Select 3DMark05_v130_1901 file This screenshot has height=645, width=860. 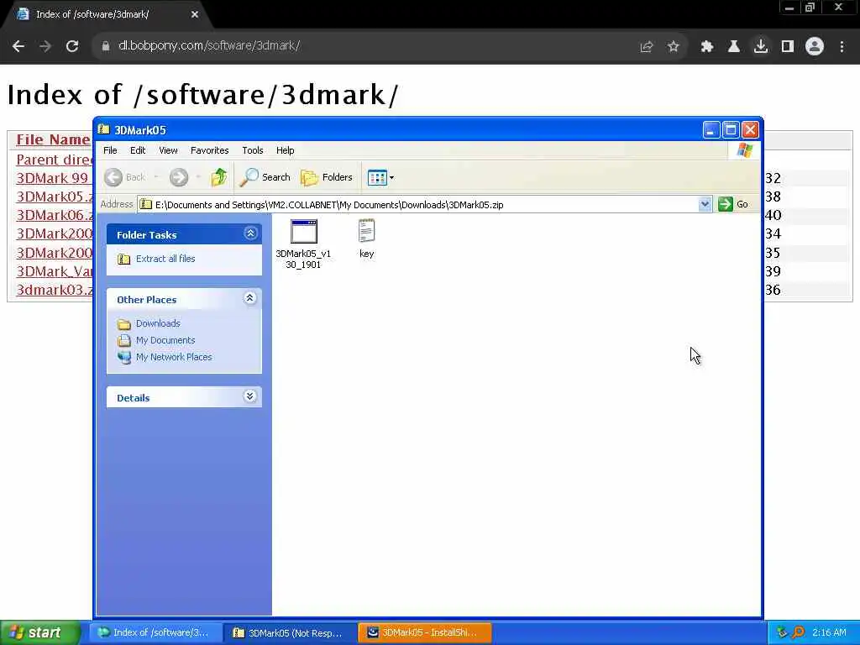coord(303,244)
